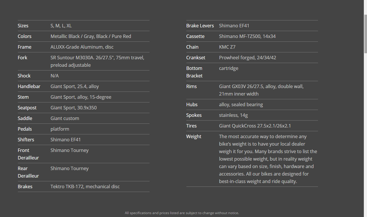Click the 'Brake Levers' label

click(x=200, y=26)
